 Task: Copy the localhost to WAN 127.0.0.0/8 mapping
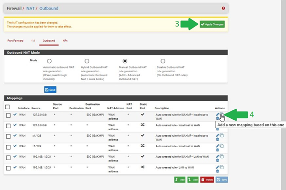(222, 125)
